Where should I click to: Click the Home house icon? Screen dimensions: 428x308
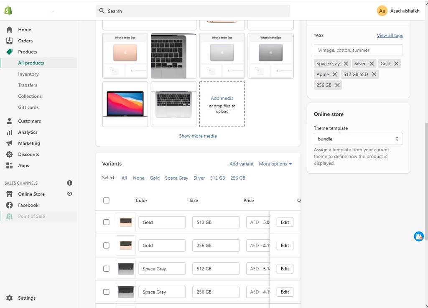pyautogui.click(x=9, y=30)
